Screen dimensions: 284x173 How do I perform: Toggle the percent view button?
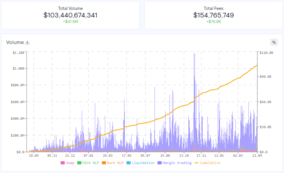point(274,42)
